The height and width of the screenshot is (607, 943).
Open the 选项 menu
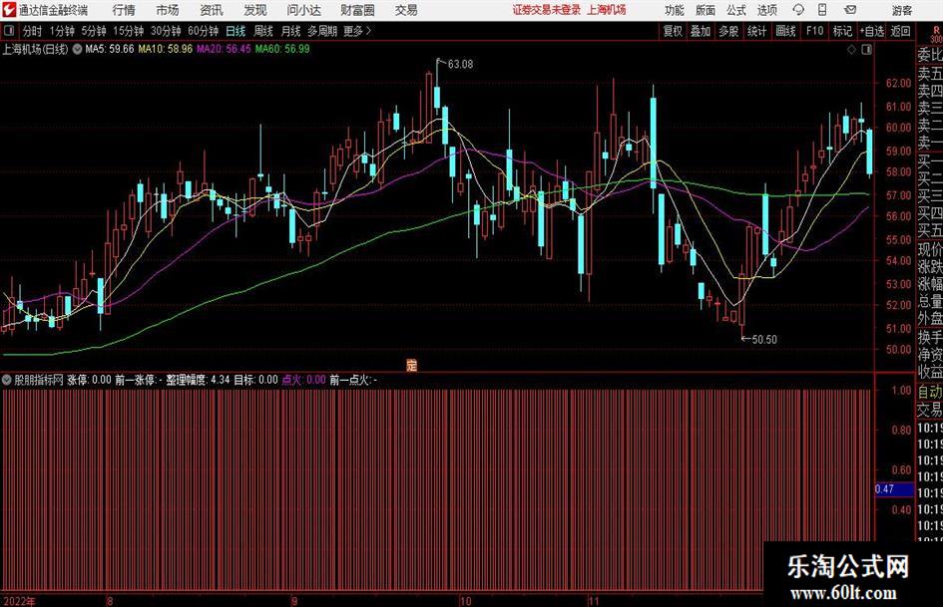[766, 10]
